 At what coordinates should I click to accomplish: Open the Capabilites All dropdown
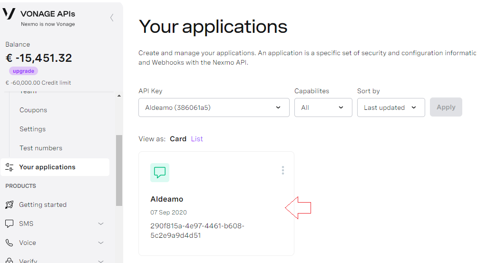tap(323, 107)
